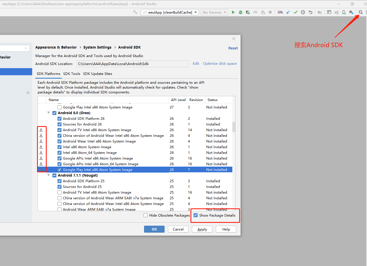Click the Stop square icon
Image resolution: width=367 pixels, height=266 pixels.
[x=270, y=12]
